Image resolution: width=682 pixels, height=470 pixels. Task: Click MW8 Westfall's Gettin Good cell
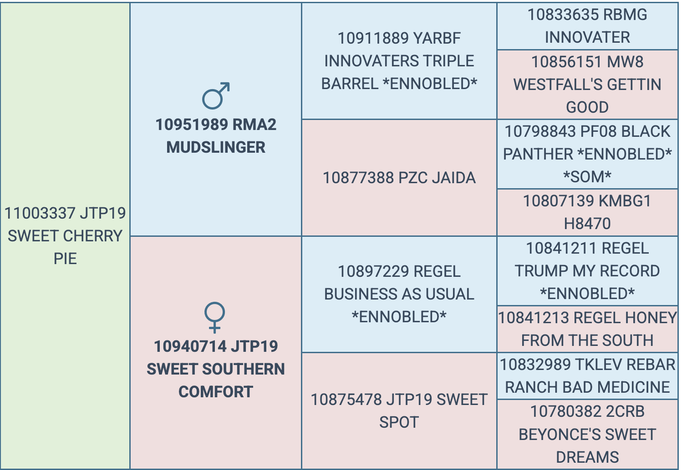587,85
